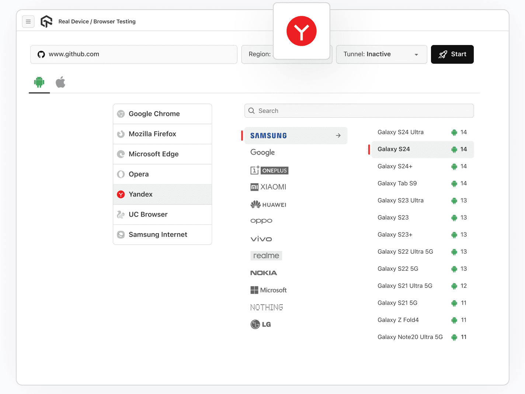Open the hamburger menu
The width and height of the screenshot is (525, 394).
[x=28, y=21]
